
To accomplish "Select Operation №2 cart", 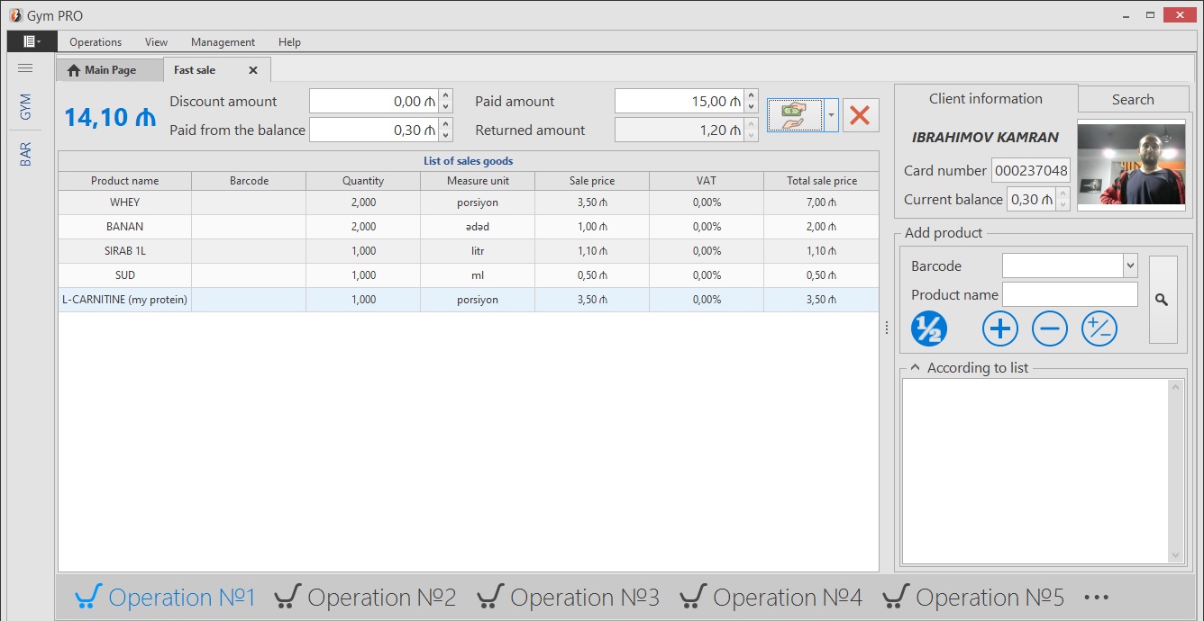I will click(x=365, y=598).
